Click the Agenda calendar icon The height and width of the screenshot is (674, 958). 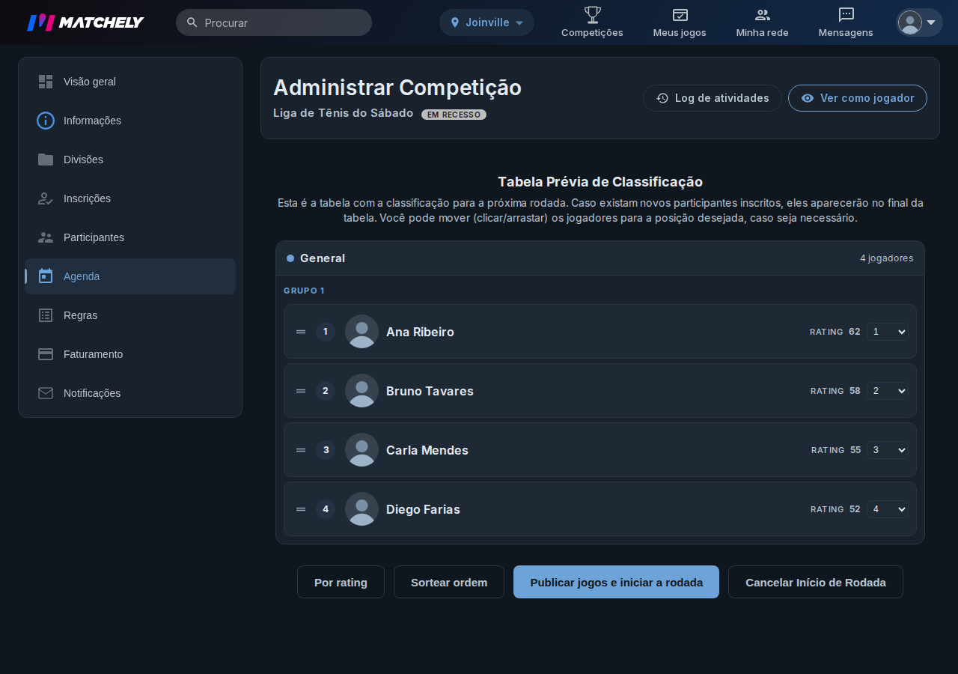pos(46,276)
